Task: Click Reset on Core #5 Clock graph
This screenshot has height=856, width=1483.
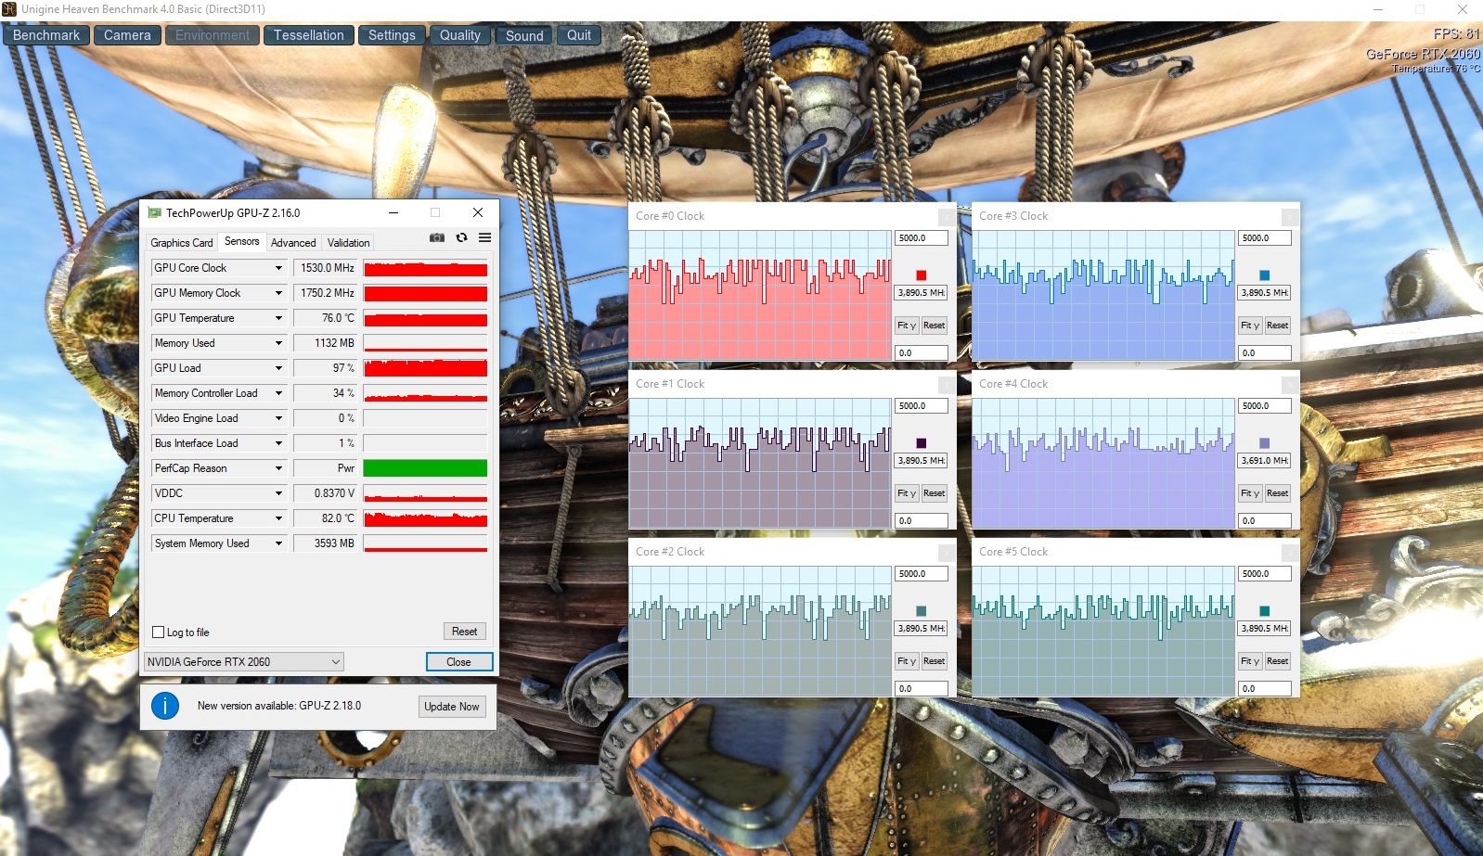Action: (1278, 661)
